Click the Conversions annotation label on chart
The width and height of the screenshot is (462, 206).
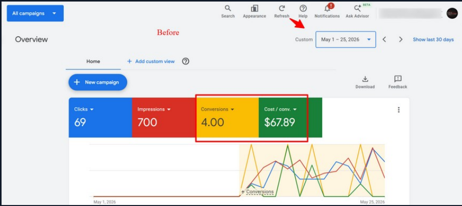click(x=258, y=192)
